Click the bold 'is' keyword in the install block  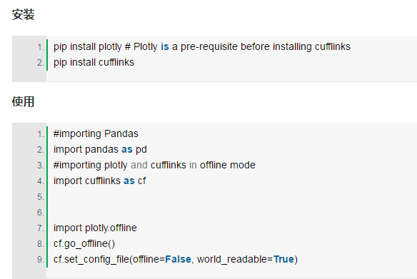(165, 47)
